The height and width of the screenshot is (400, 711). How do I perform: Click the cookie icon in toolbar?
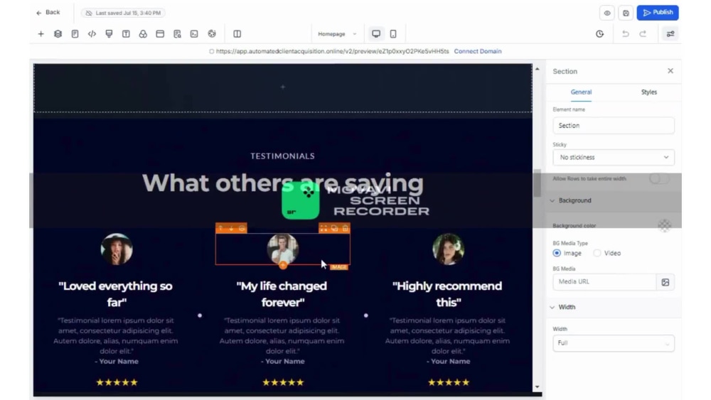click(x=212, y=34)
